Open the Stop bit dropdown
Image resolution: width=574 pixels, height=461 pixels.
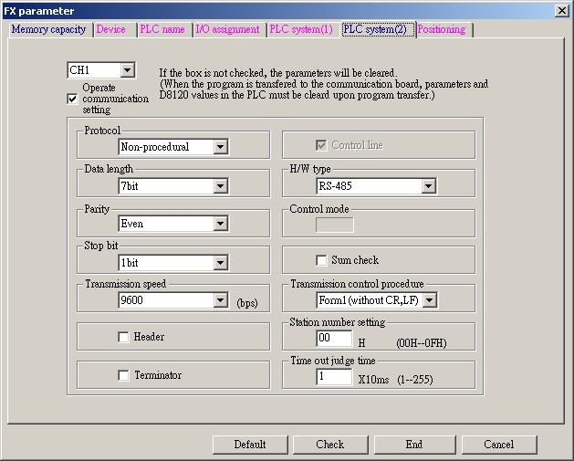220,263
